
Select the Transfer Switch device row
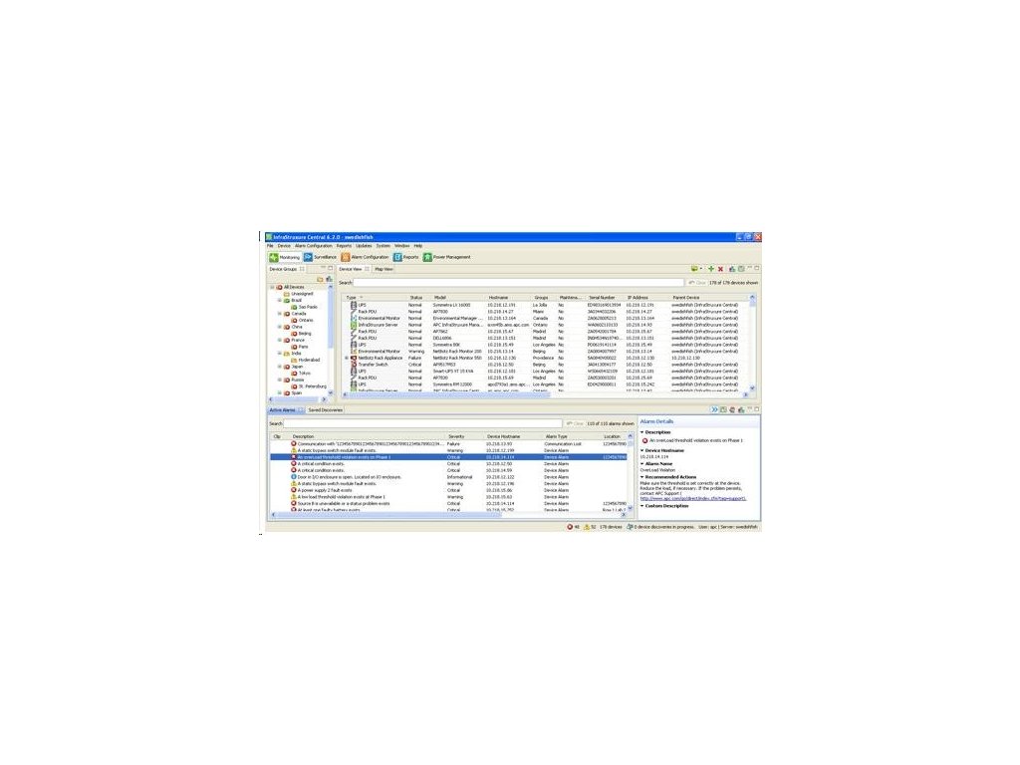545,365
